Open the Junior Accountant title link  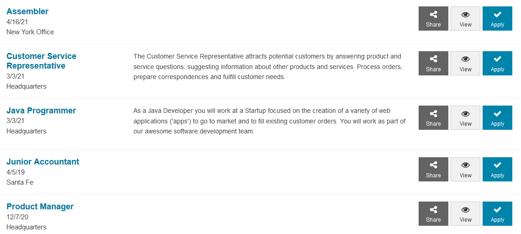[43, 162]
